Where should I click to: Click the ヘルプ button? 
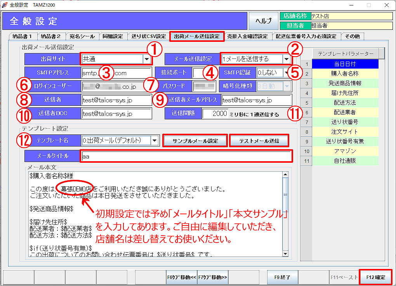pos(263,21)
